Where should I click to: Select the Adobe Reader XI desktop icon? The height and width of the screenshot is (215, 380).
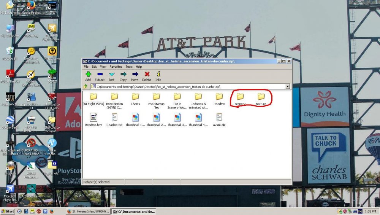[x=10, y=78]
